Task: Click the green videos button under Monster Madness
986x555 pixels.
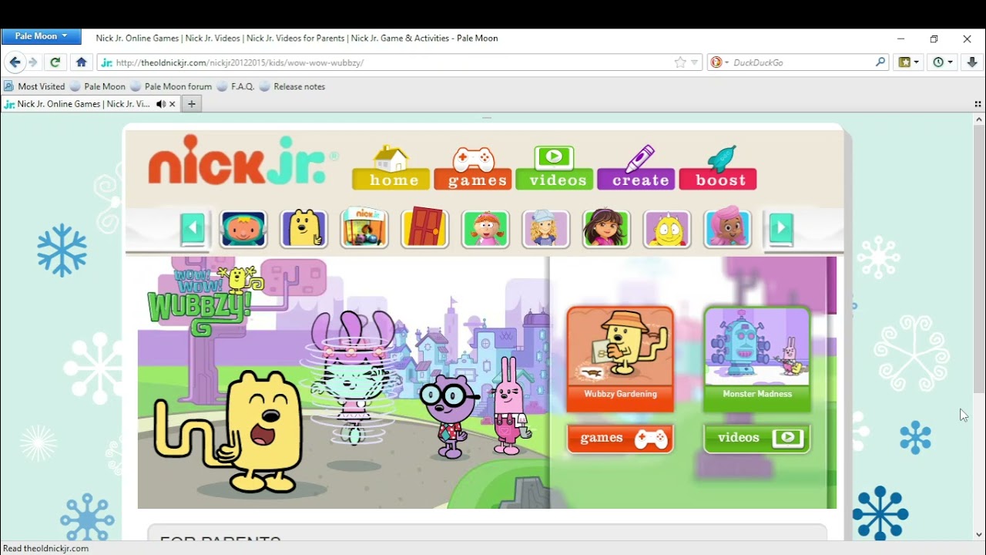Action: pyautogui.click(x=757, y=439)
